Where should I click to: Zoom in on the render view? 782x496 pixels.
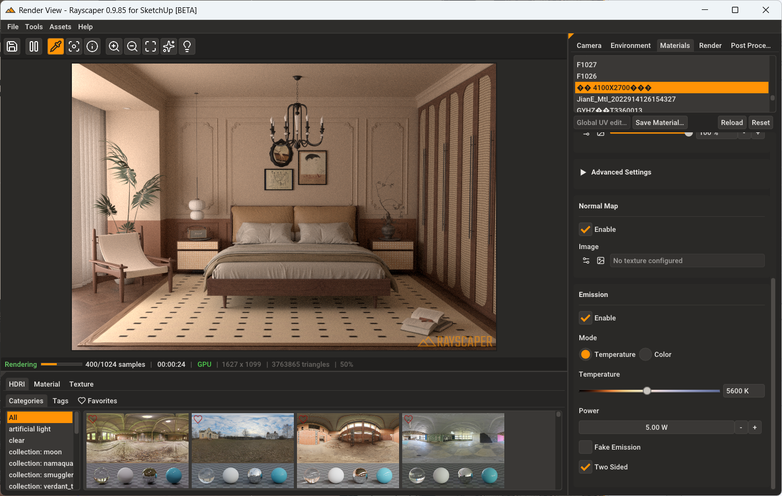pos(114,46)
